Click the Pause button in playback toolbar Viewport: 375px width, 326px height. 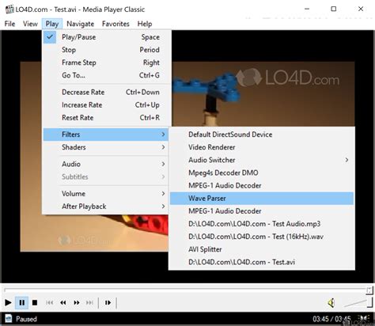click(x=22, y=302)
